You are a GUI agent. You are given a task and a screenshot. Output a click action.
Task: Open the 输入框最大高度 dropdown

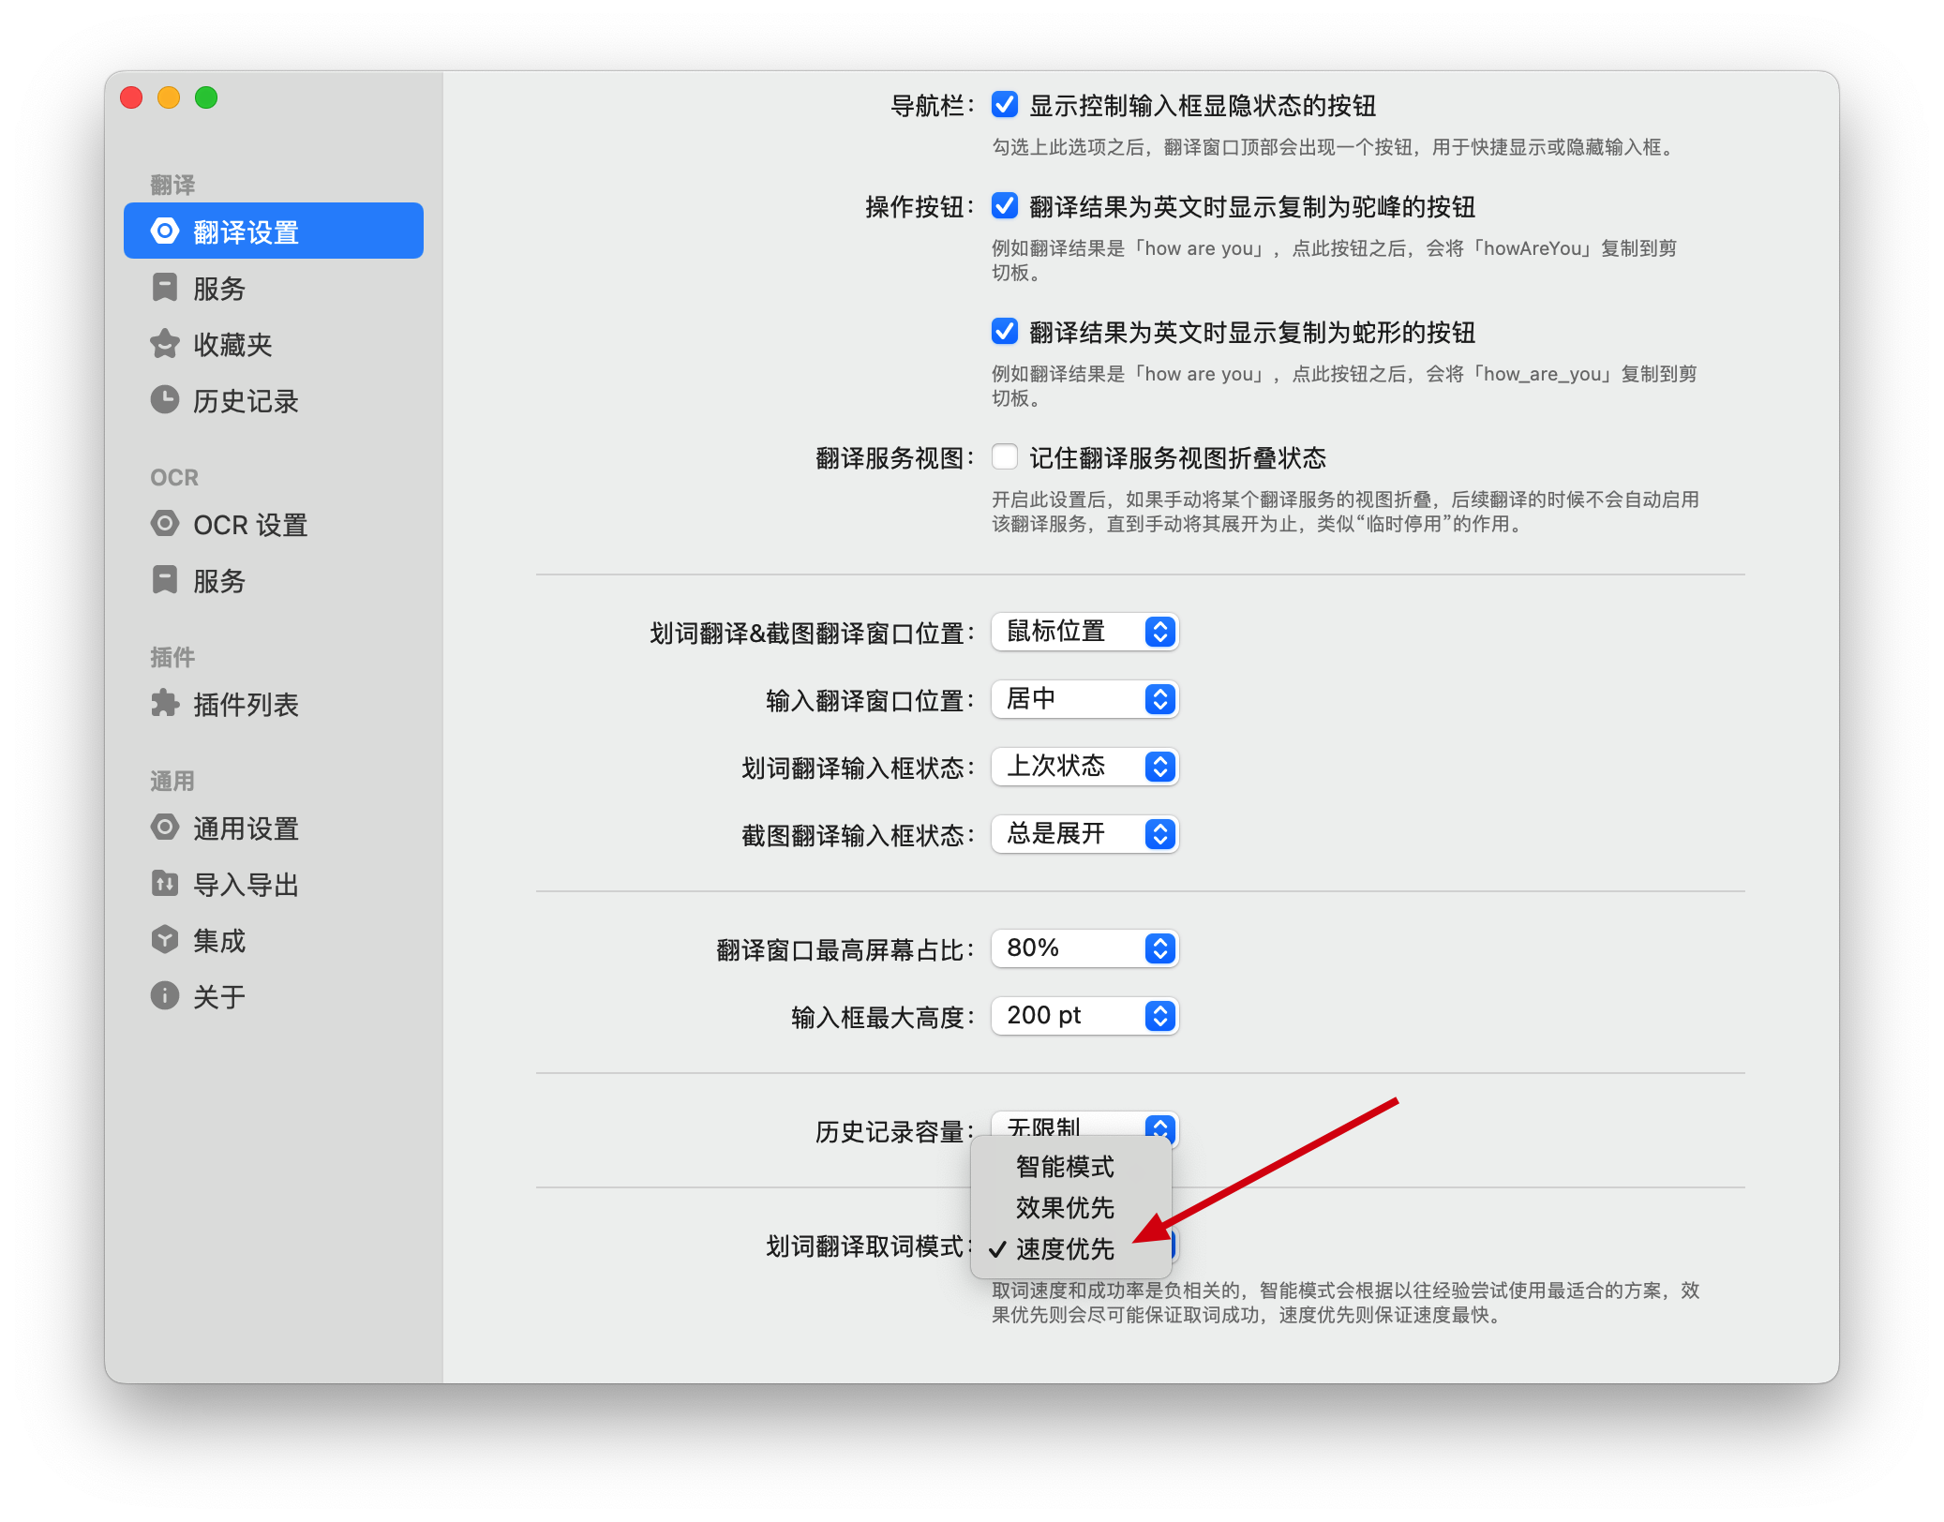point(1084,1015)
